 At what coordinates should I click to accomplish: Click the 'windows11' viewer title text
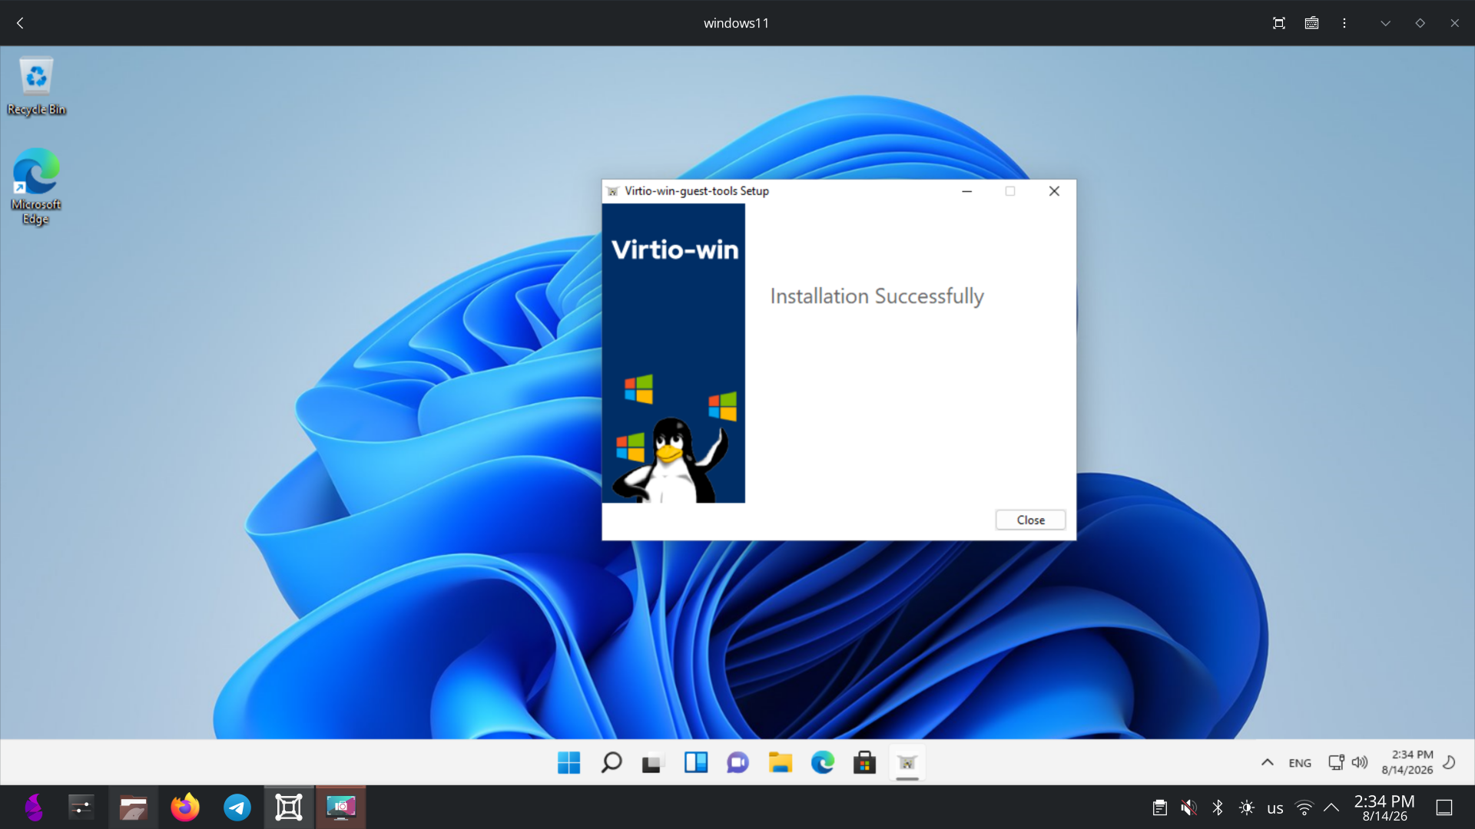coord(736,23)
